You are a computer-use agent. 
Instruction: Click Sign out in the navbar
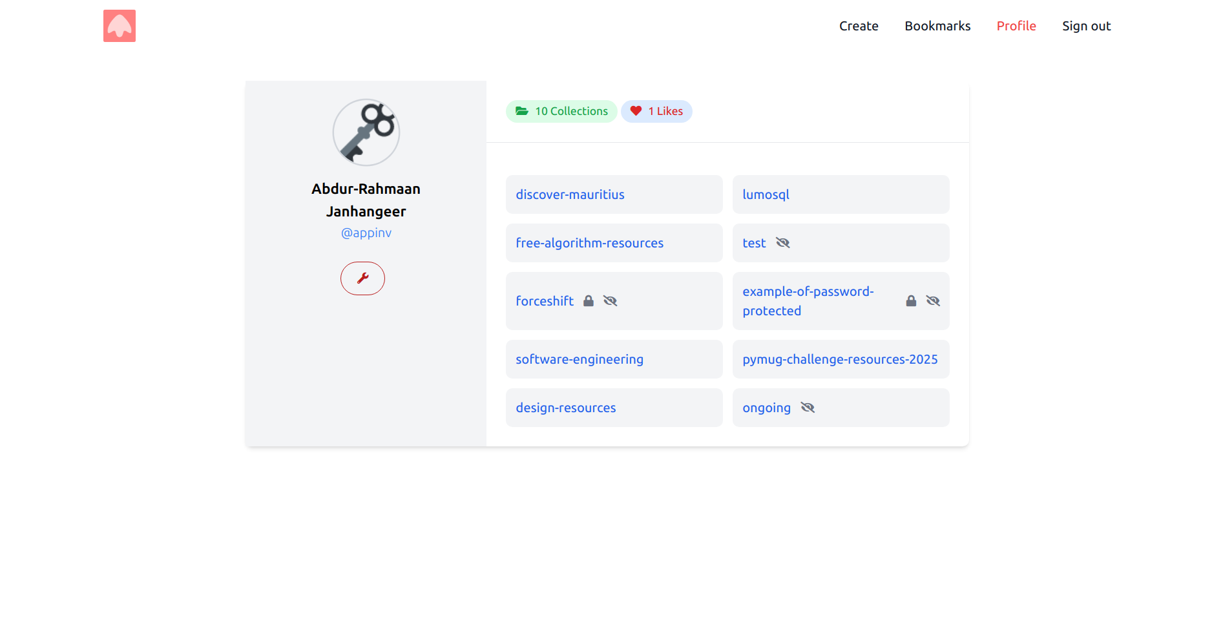tap(1086, 26)
